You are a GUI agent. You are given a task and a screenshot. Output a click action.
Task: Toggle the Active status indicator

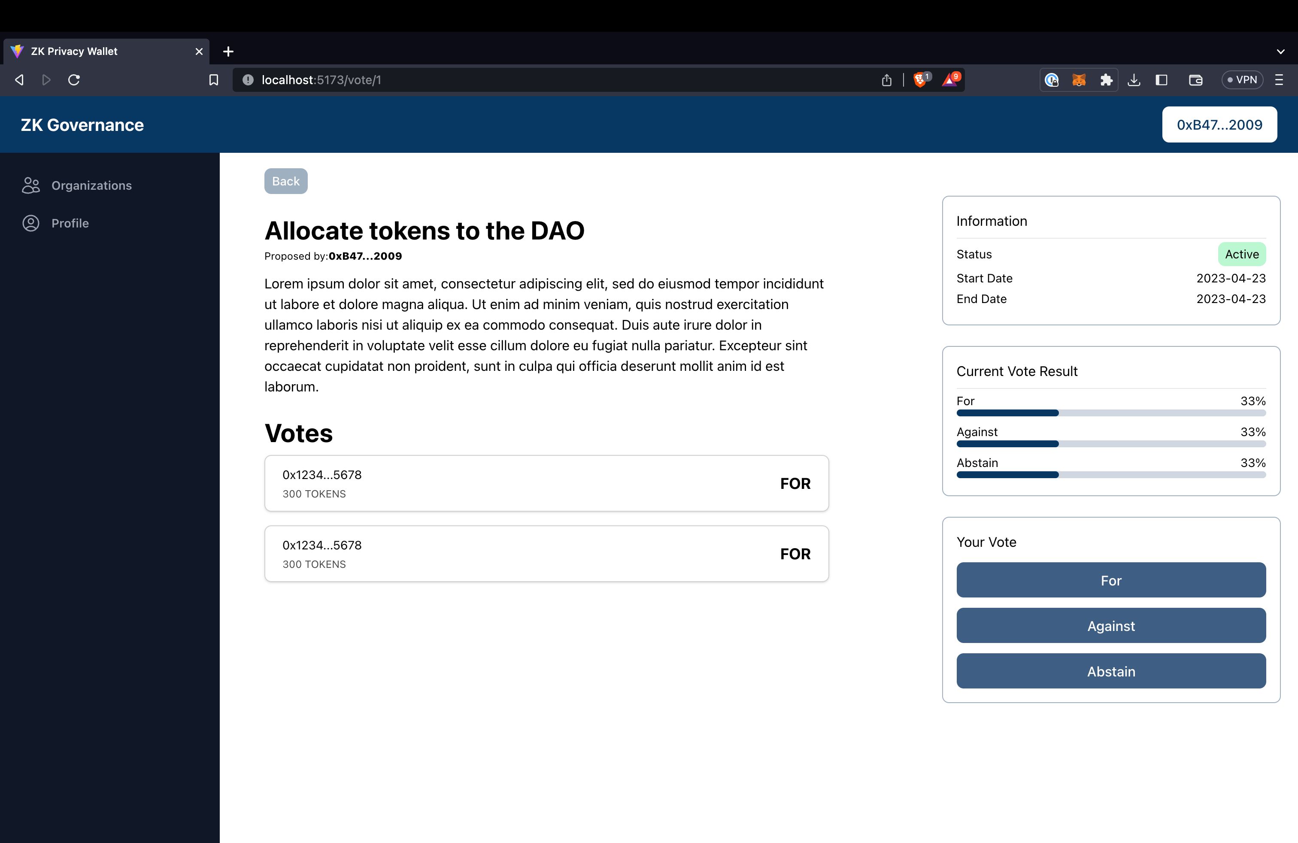pyautogui.click(x=1242, y=254)
